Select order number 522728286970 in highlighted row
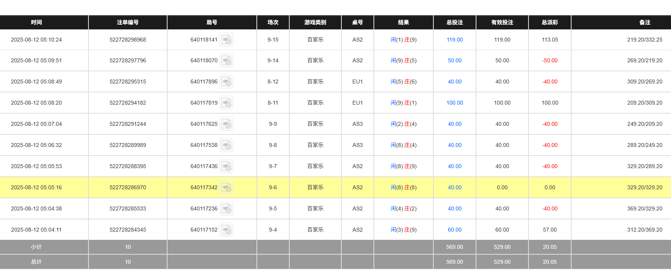This screenshot has height=279, width=671. (128, 187)
